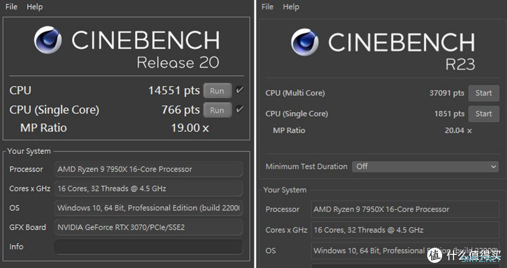This screenshot has width=507, height=268.
Task: Click the R23 'Your System' heading
Action: pyautogui.click(x=285, y=190)
